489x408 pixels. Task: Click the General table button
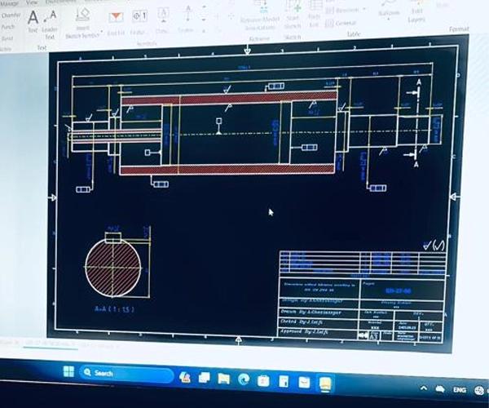tap(340, 24)
